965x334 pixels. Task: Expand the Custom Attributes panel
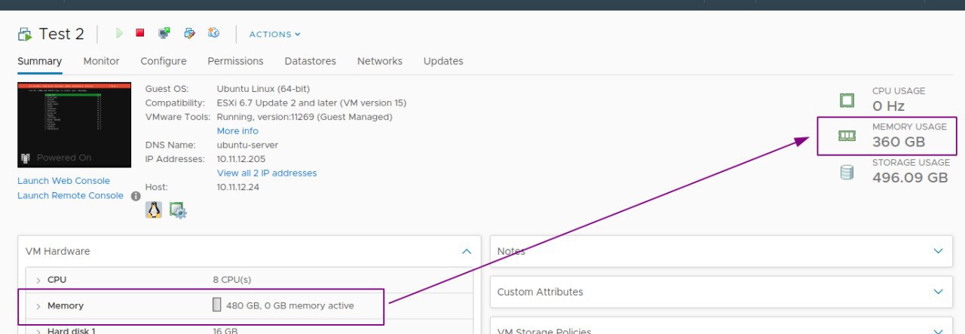click(x=939, y=292)
